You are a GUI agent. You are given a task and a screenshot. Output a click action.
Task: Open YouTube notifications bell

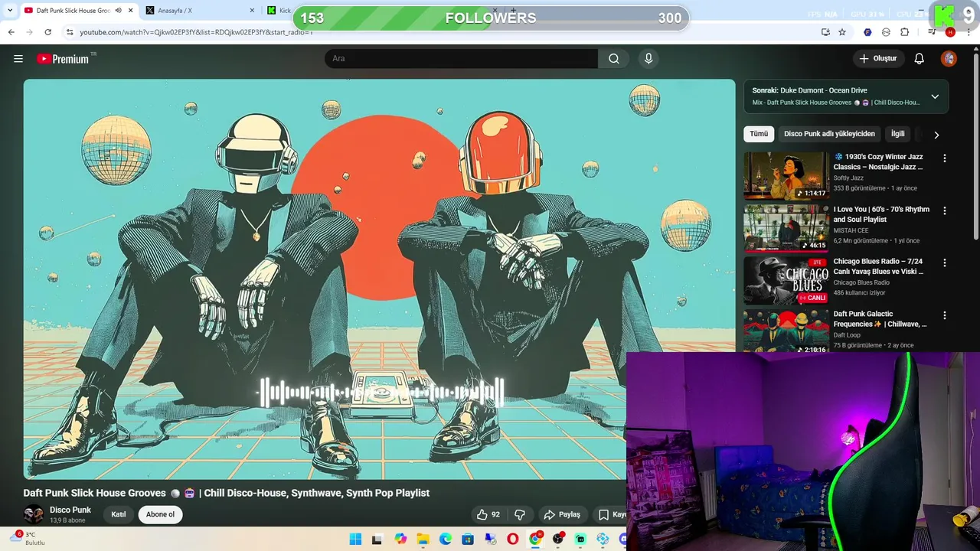point(920,59)
